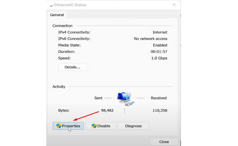Open the Details... button
Viewport: 238px width, 146px height.
tap(72, 67)
